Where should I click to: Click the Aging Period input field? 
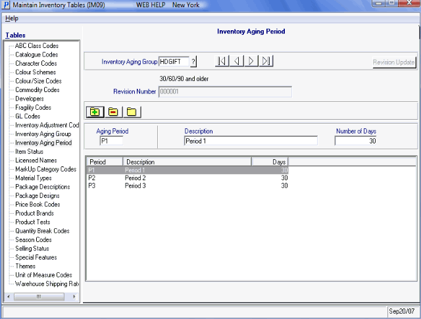tap(111, 141)
